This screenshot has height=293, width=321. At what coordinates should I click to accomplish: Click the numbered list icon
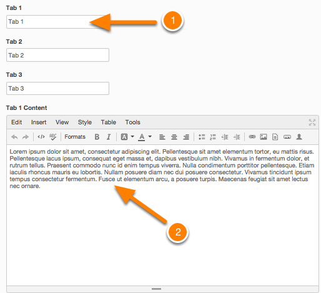pos(213,137)
